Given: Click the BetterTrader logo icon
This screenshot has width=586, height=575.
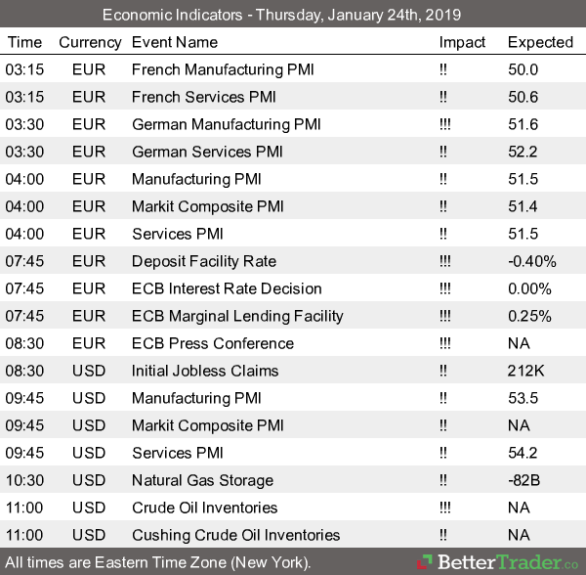Looking at the screenshot, I should click(x=424, y=563).
